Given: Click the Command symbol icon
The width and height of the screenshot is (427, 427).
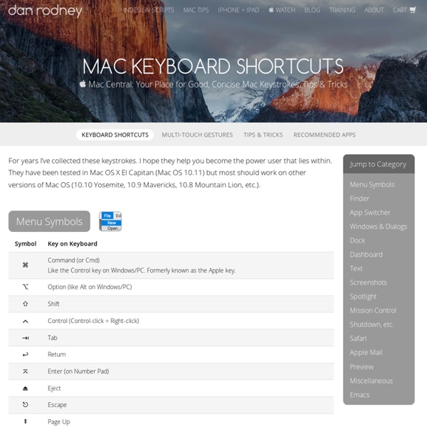Looking at the screenshot, I should [x=26, y=265].
